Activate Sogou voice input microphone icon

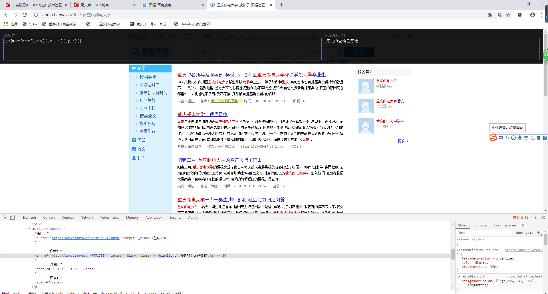(520, 138)
